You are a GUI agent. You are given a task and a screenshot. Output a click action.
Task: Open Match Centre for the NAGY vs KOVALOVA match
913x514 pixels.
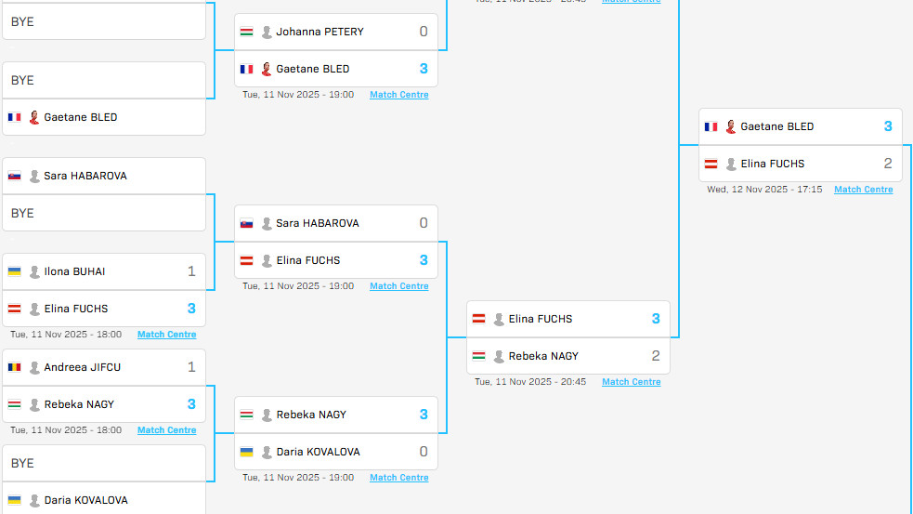coord(398,478)
